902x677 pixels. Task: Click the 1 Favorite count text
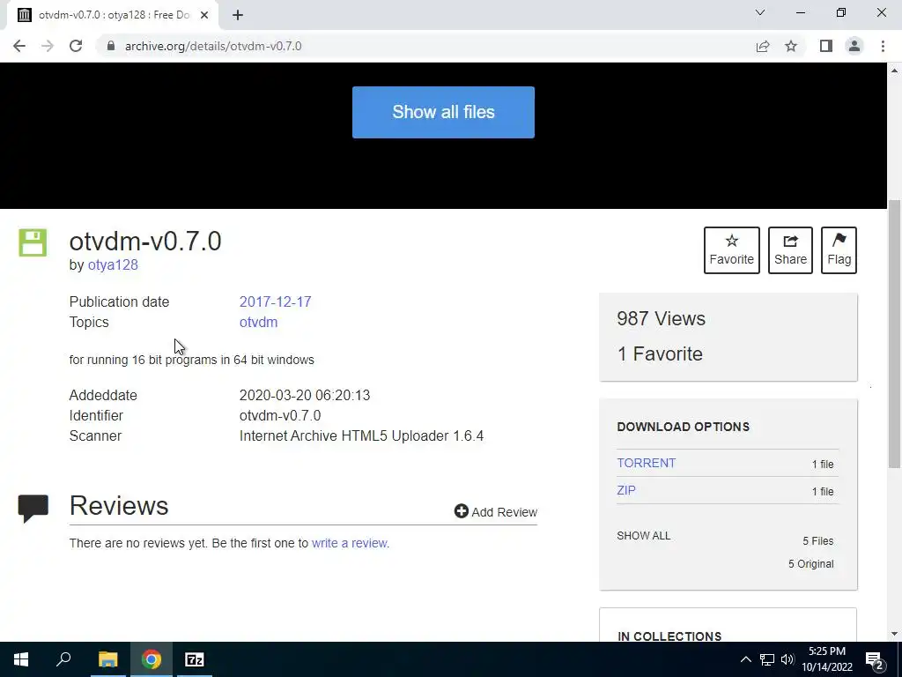(660, 353)
